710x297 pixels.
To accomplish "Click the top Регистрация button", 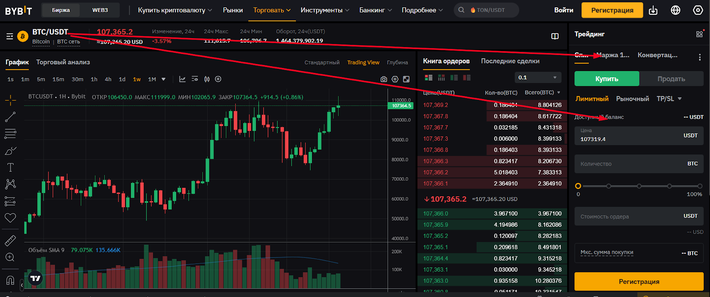I will click(x=612, y=10).
